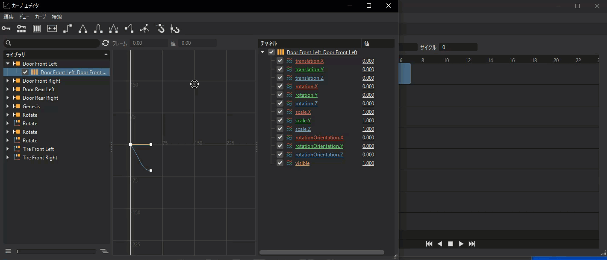Click the half-arch ease tangent icon
607x260 pixels.
pyautogui.click(x=129, y=29)
